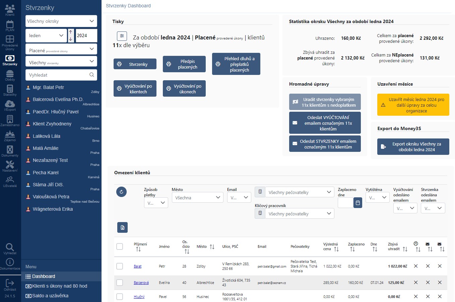Check the Balcerová row checkbox
The height and width of the screenshot is (302, 455).
point(120,283)
